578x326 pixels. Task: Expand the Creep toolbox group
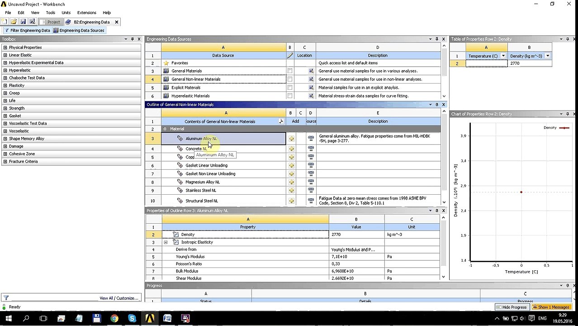pyautogui.click(x=5, y=93)
